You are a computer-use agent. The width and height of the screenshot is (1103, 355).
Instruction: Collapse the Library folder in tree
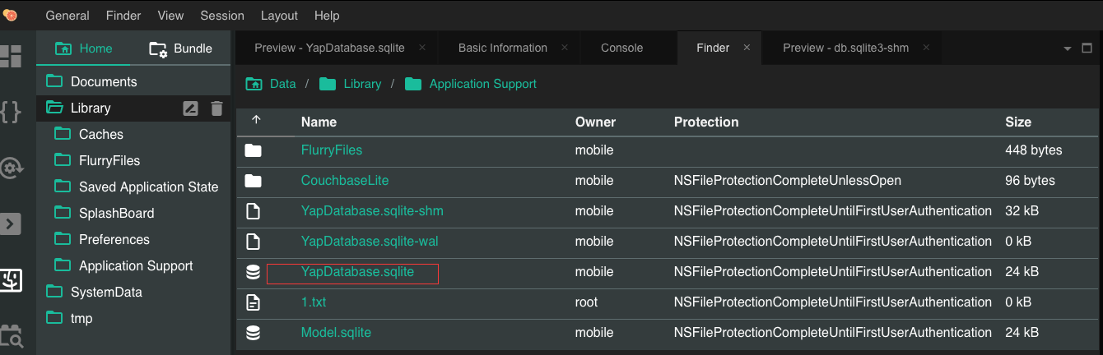[x=55, y=108]
